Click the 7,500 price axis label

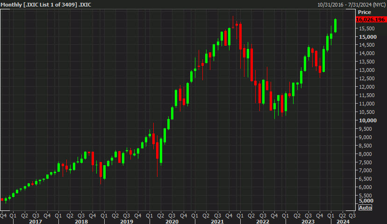click(365, 162)
